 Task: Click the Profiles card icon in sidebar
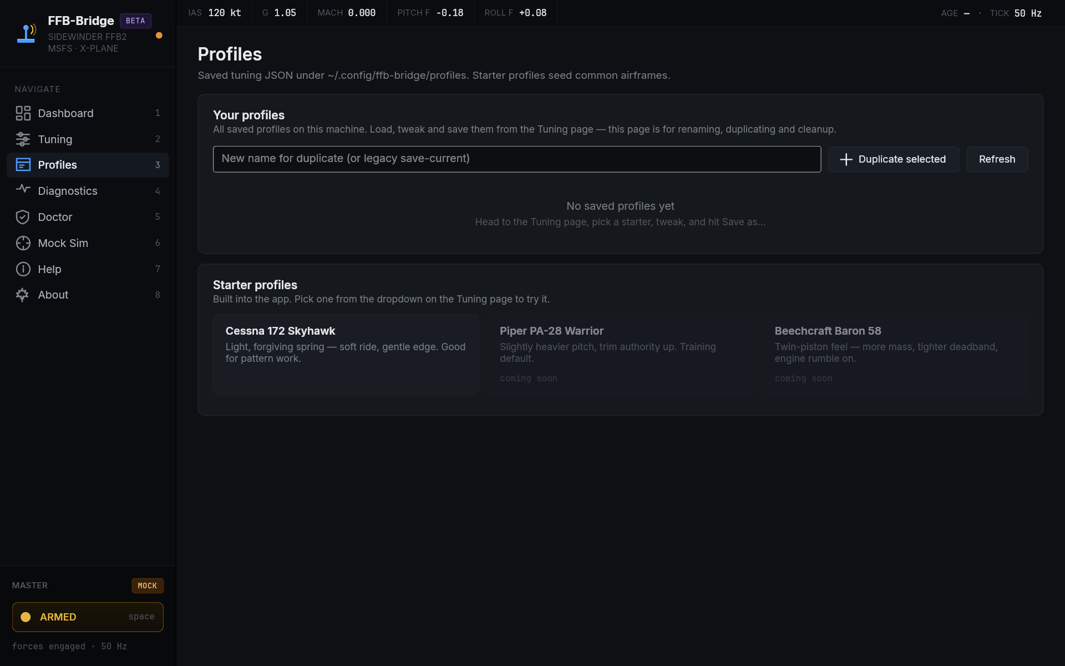click(23, 165)
